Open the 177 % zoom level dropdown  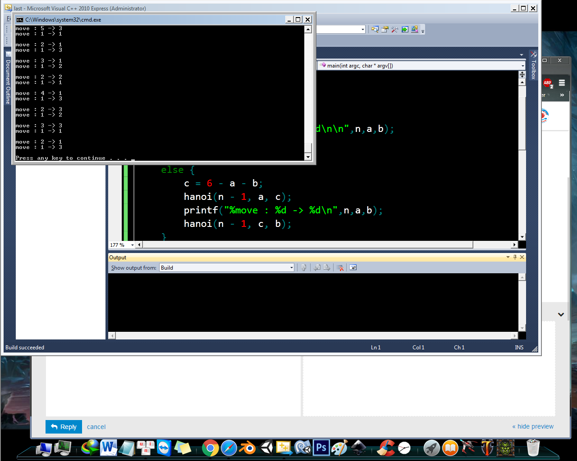tap(132, 245)
